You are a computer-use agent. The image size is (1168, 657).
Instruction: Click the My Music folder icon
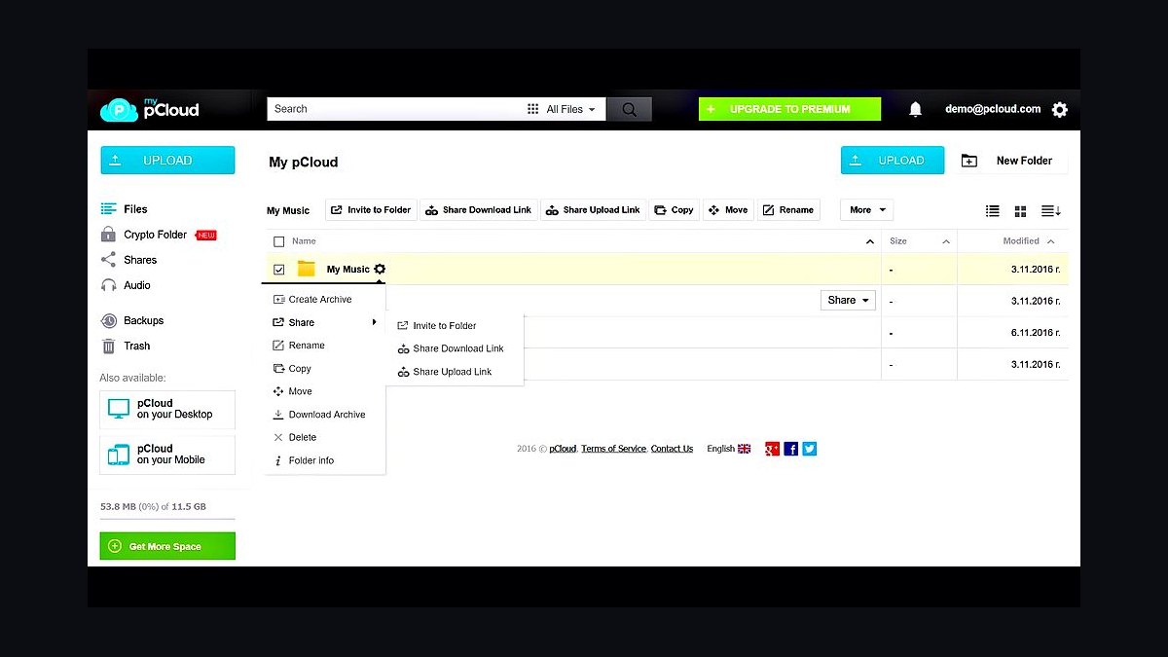[307, 269]
